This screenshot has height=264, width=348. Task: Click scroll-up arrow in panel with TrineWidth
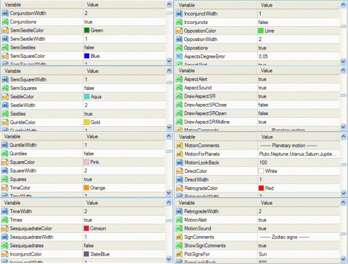click(169, 202)
